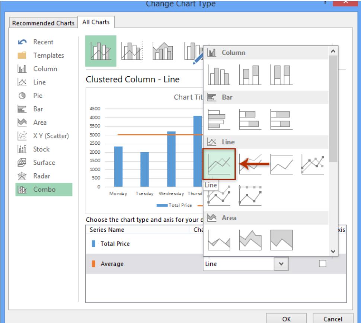Click scroll down arrow in chart type list
This screenshot has width=361, height=323.
(x=333, y=251)
